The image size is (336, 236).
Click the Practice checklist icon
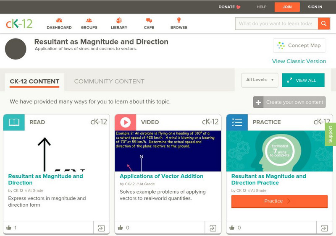[237, 122]
